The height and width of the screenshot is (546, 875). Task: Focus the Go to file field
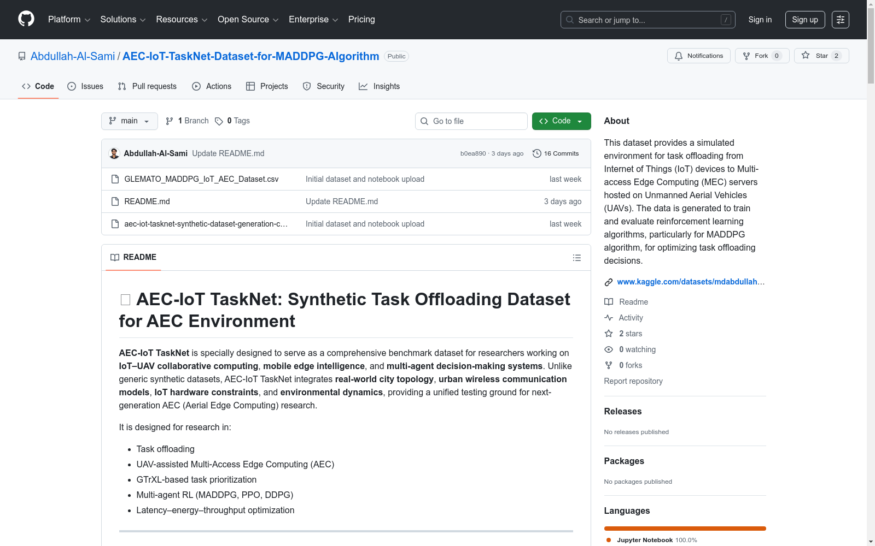[x=471, y=121]
